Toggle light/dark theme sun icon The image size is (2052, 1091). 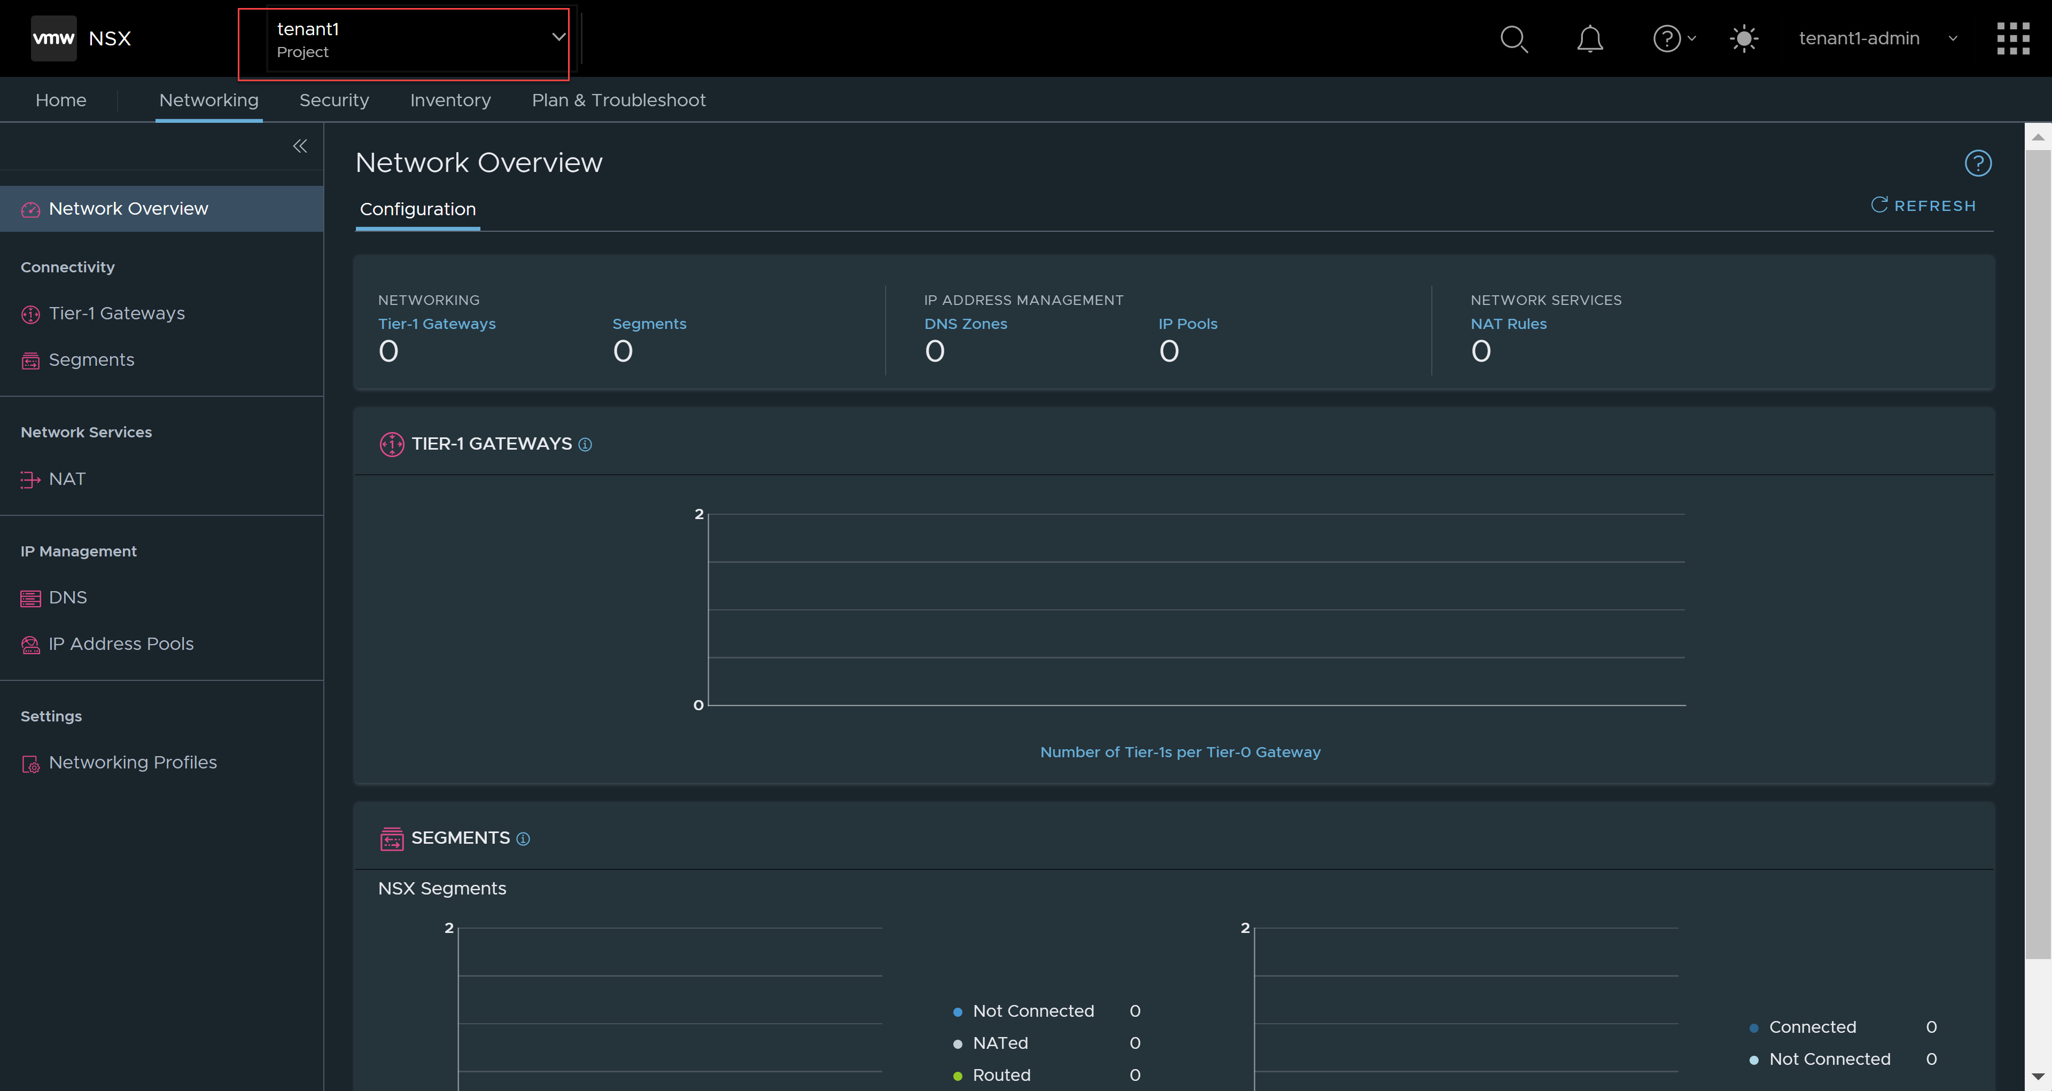pyautogui.click(x=1745, y=38)
